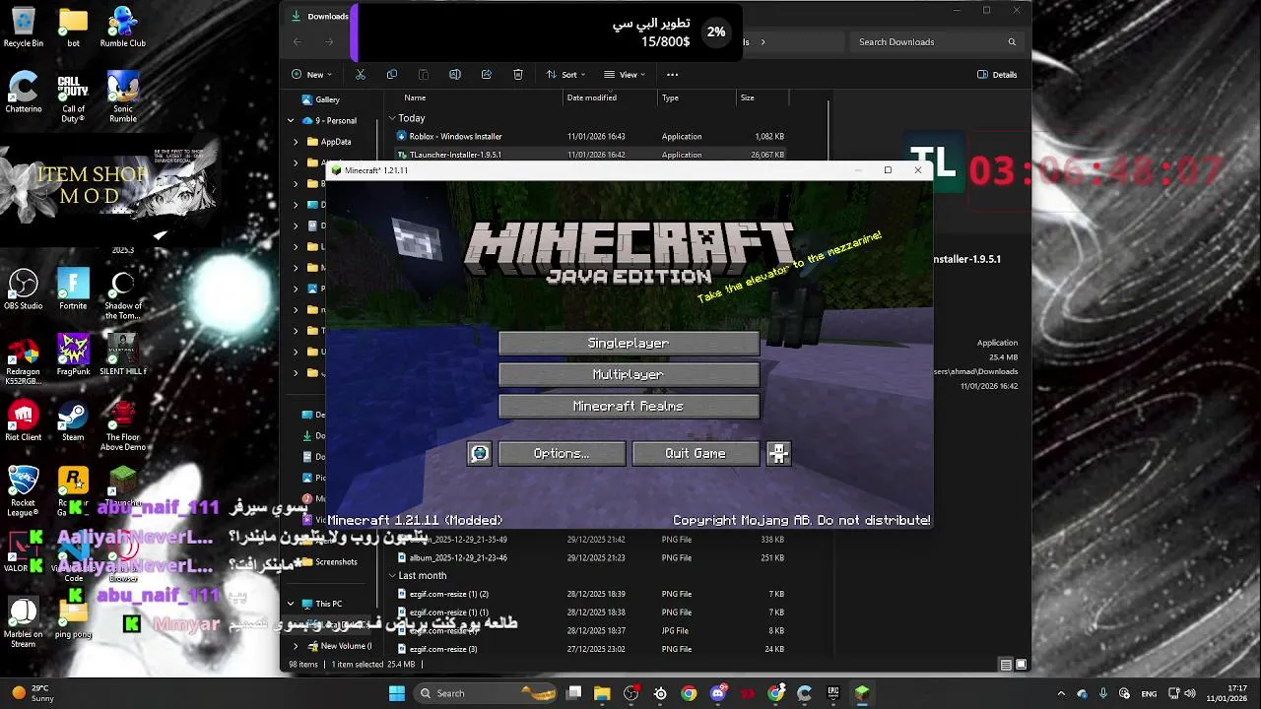Click the Downloads tab in Explorer
1261x709 pixels.
click(x=319, y=16)
